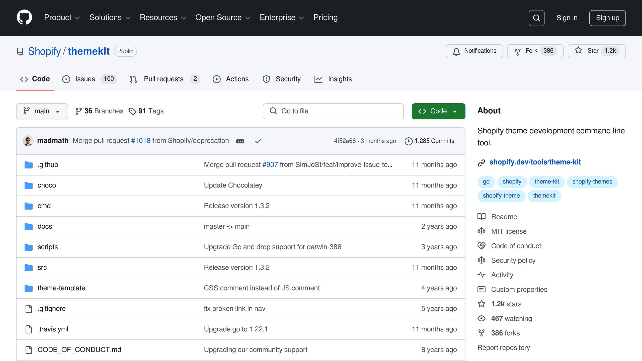Open the Shopify organization link
The width and height of the screenshot is (642, 361).
coord(44,51)
